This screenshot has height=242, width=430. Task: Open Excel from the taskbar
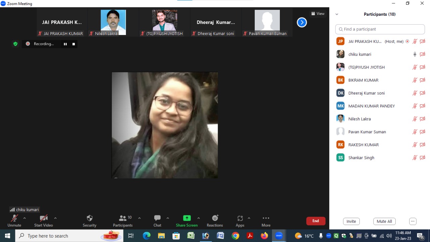tap(191, 236)
